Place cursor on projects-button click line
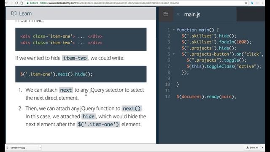The height and width of the screenshot is (152, 270). 222,54
